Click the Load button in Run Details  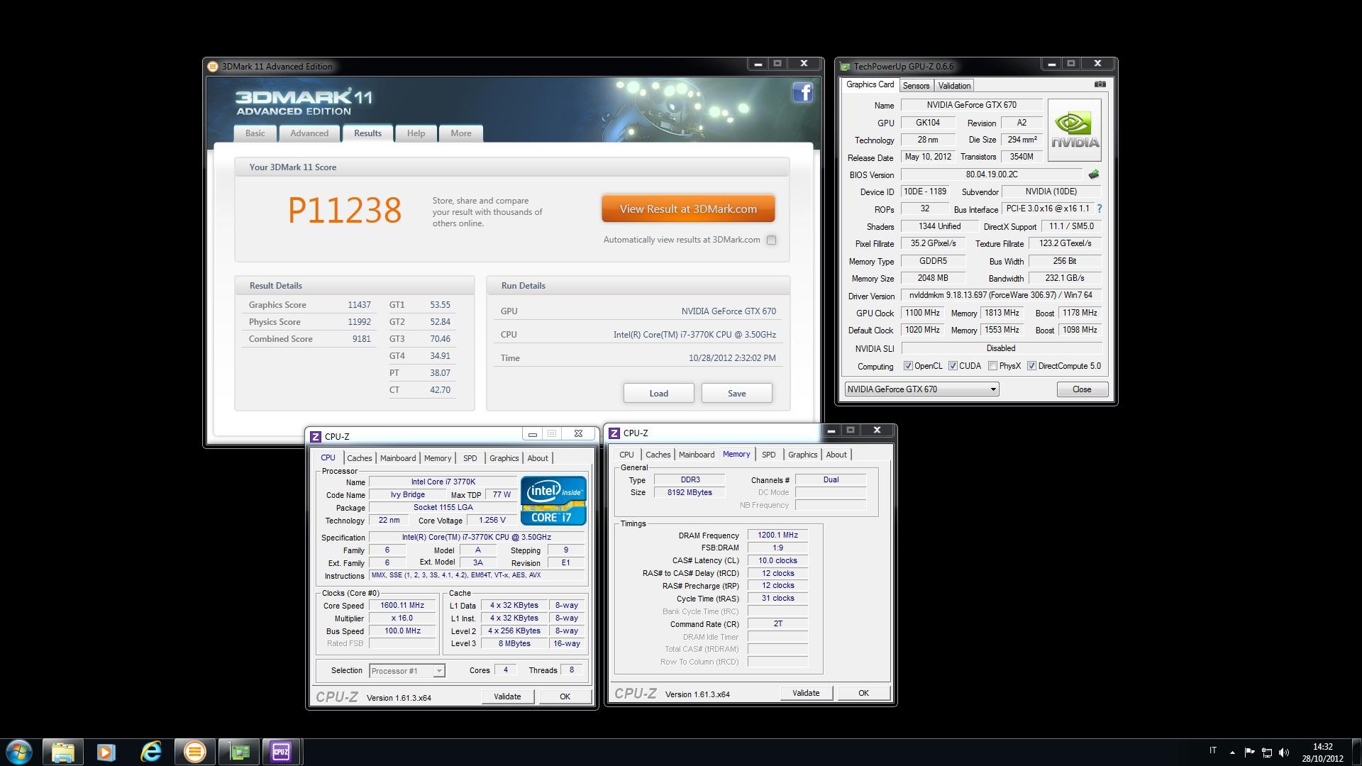click(658, 394)
